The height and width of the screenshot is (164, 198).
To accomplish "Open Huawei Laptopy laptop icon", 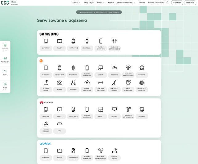I will [x=101, y=109].
